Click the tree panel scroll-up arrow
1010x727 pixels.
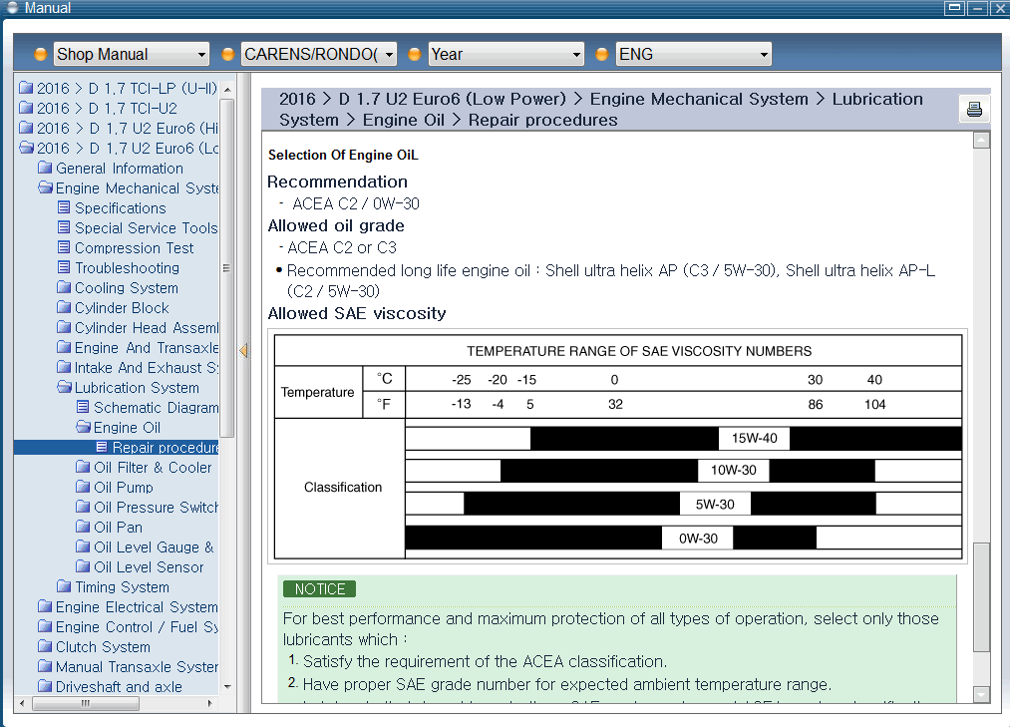[x=227, y=90]
